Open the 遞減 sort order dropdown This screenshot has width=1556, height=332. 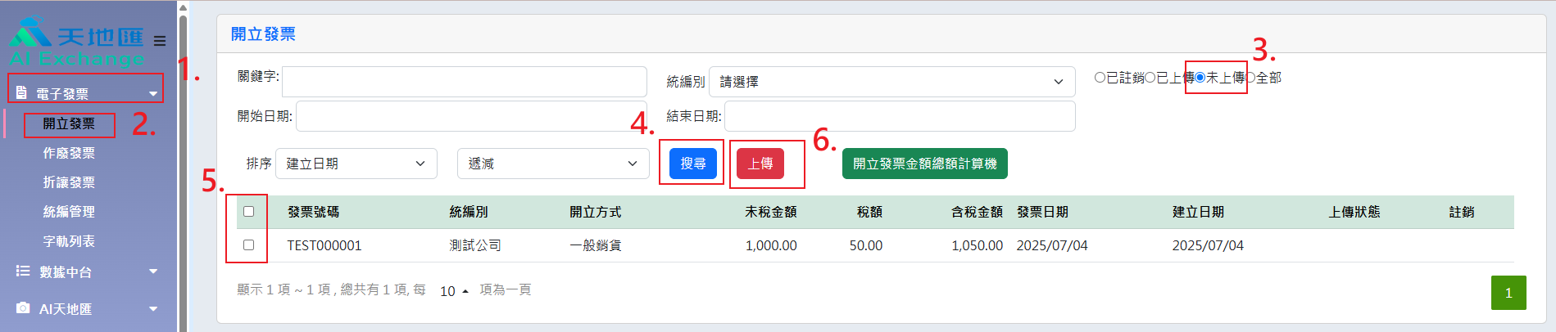pos(552,164)
